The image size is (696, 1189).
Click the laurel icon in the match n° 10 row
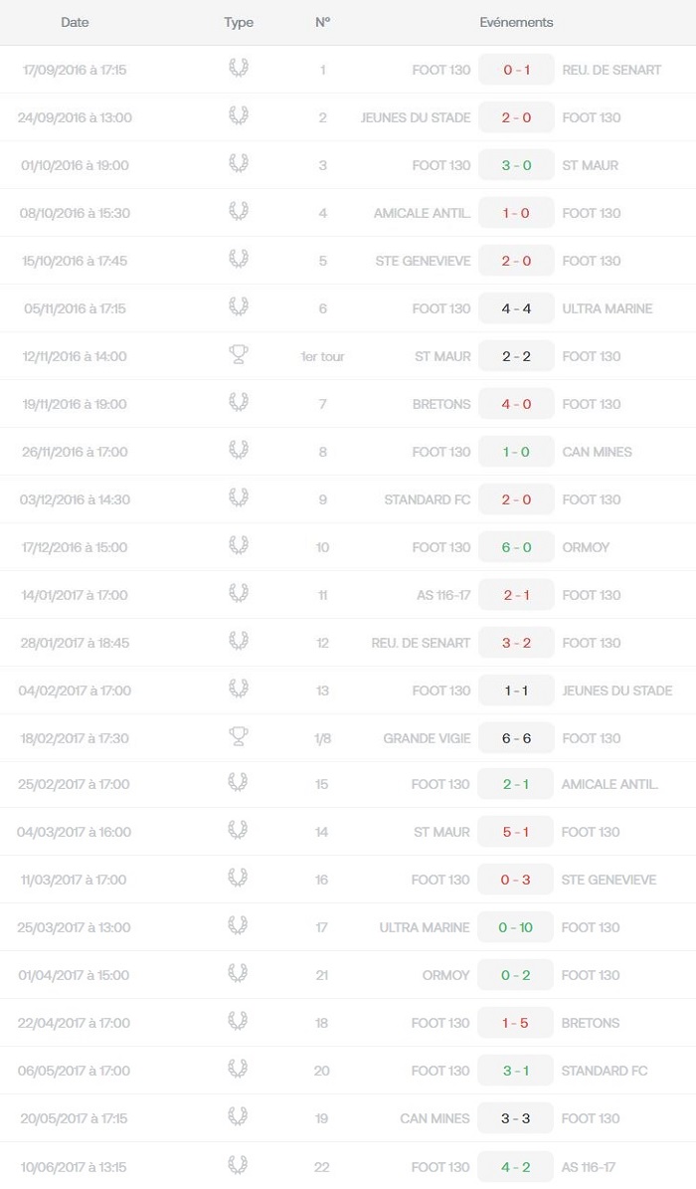click(x=238, y=546)
